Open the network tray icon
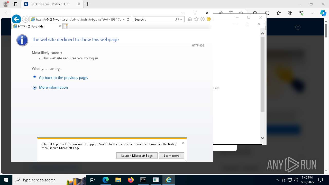This screenshot has width=329, height=185. click(x=290, y=180)
